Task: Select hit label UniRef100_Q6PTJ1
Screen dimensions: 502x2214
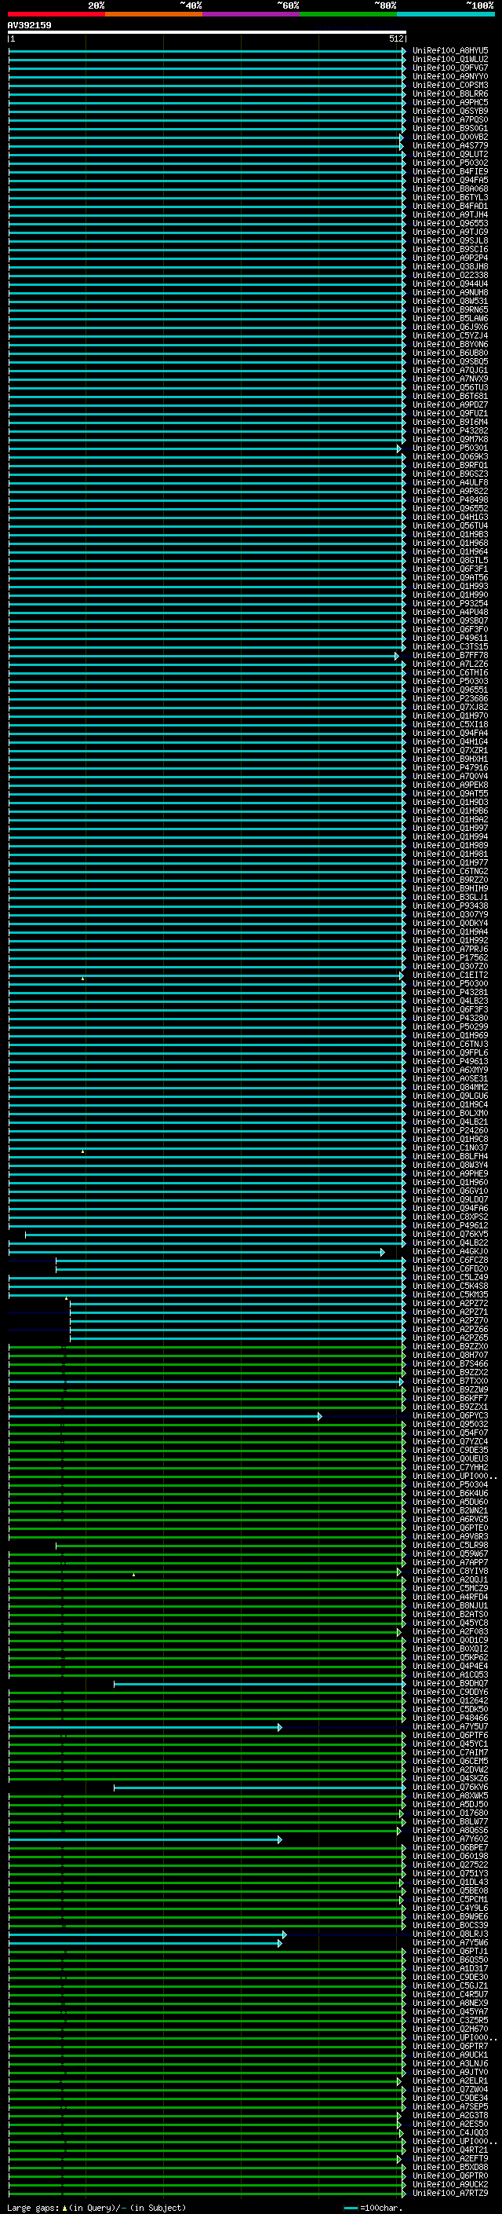Action: coord(450,1951)
